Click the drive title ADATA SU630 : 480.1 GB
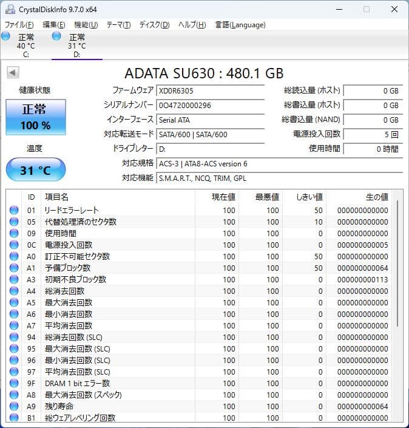 (x=204, y=73)
